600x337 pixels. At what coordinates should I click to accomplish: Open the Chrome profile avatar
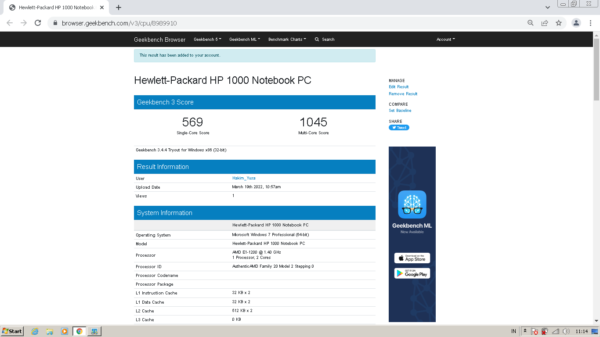click(576, 23)
